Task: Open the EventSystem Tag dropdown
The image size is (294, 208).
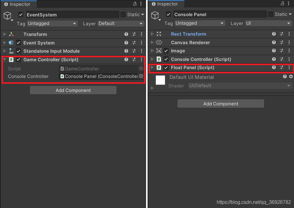Action: pos(52,23)
